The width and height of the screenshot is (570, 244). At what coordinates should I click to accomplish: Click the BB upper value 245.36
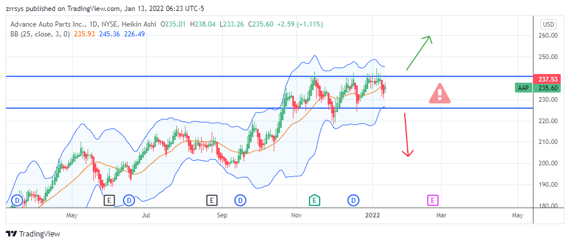tap(109, 34)
